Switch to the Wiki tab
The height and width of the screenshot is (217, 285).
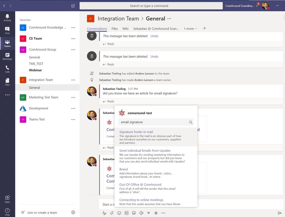tap(125, 28)
